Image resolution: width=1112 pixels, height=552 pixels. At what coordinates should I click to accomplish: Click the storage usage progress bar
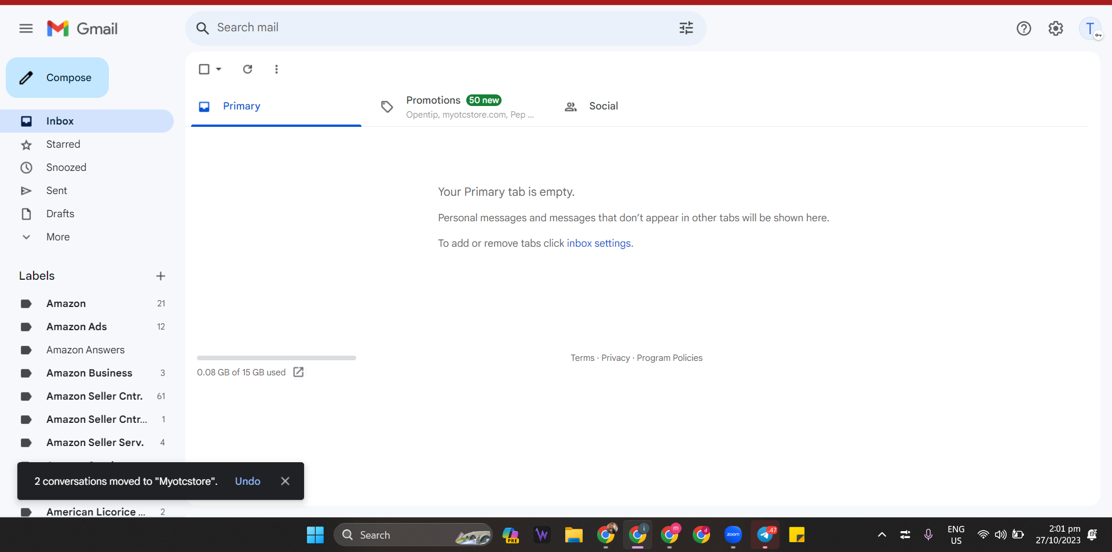tap(276, 358)
